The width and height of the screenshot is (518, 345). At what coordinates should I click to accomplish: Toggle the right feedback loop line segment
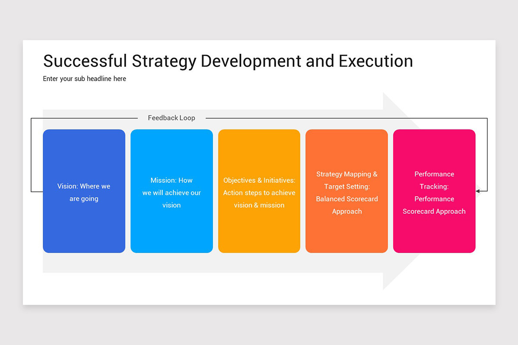tap(487, 155)
